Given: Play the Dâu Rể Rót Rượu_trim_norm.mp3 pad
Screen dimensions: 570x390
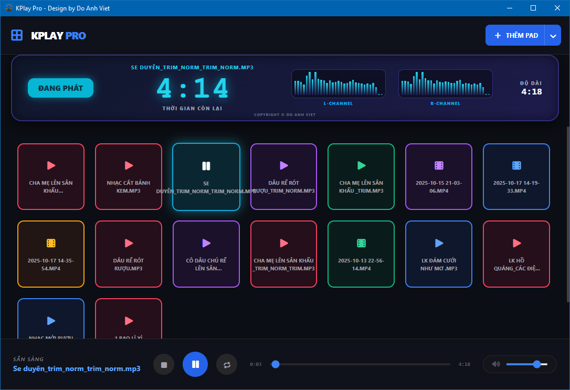Looking at the screenshot, I should [x=283, y=177].
